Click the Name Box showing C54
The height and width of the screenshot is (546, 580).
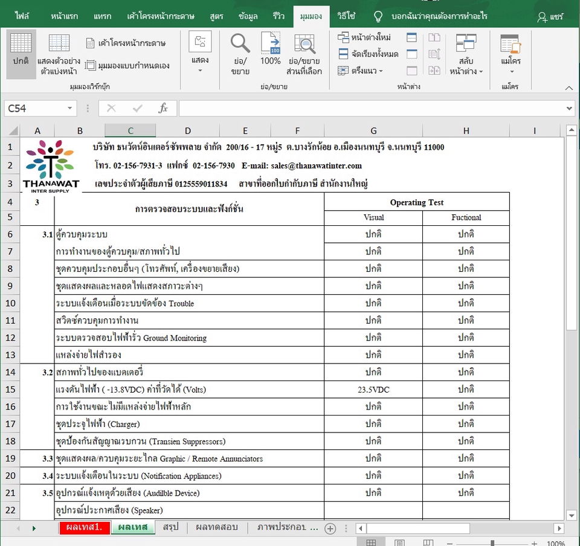click(x=35, y=108)
